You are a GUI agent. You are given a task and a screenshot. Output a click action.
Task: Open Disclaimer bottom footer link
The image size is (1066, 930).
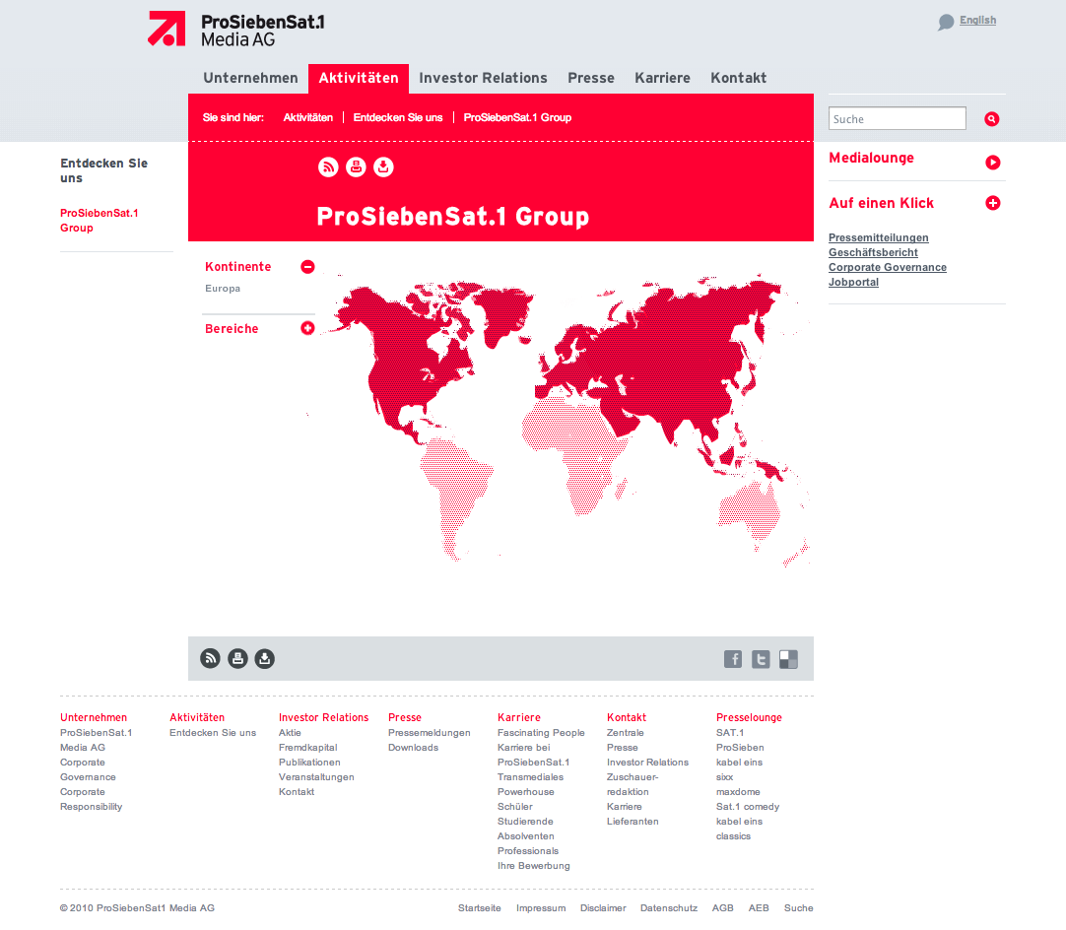602,908
